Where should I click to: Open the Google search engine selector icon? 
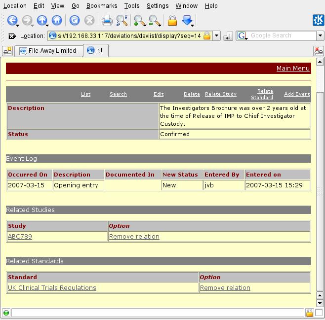pos(242,36)
